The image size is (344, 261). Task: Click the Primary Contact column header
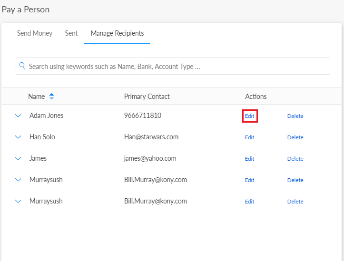coord(147,97)
